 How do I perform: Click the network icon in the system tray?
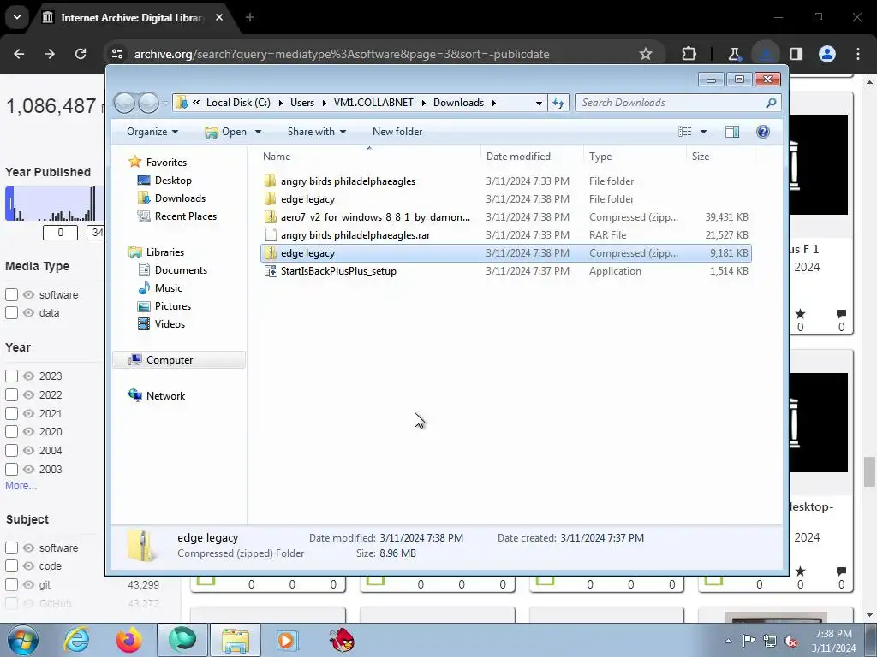pos(770,641)
